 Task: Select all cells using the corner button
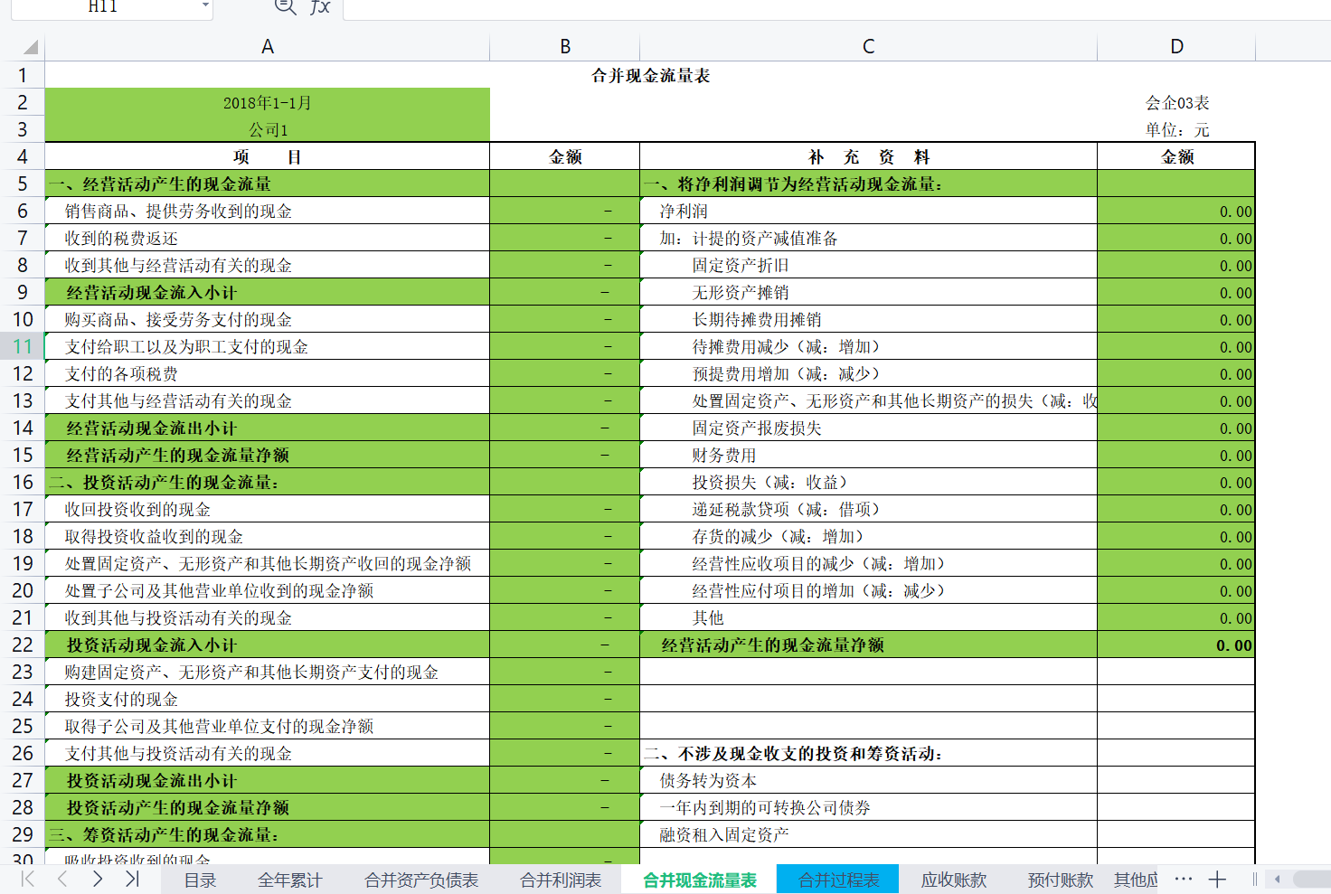click(30, 45)
